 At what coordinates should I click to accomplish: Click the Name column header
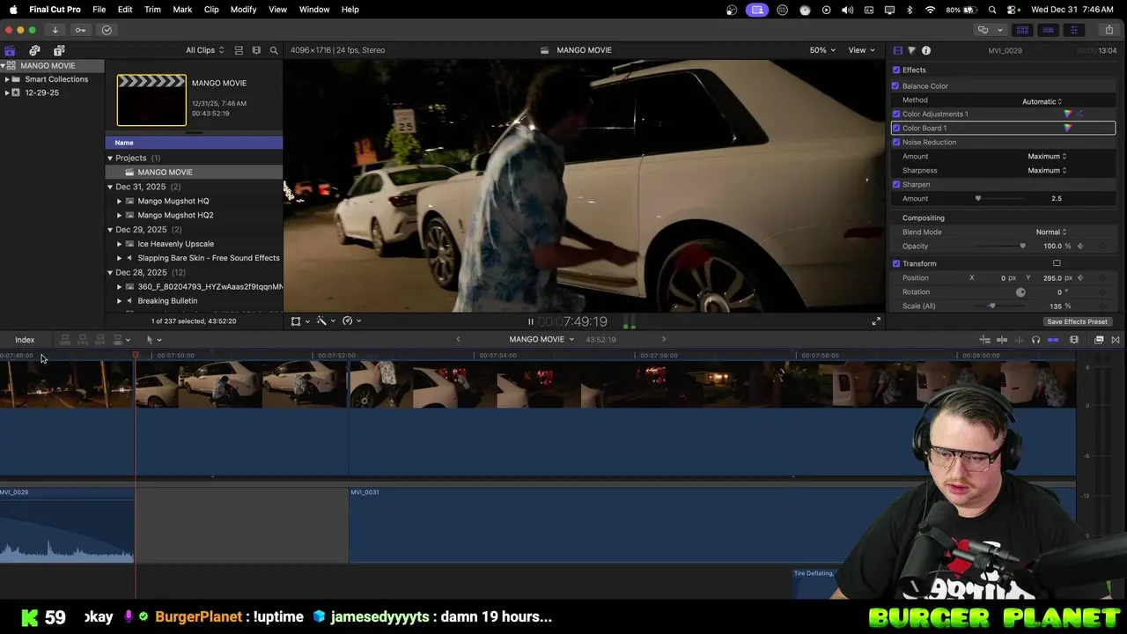[x=194, y=143]
